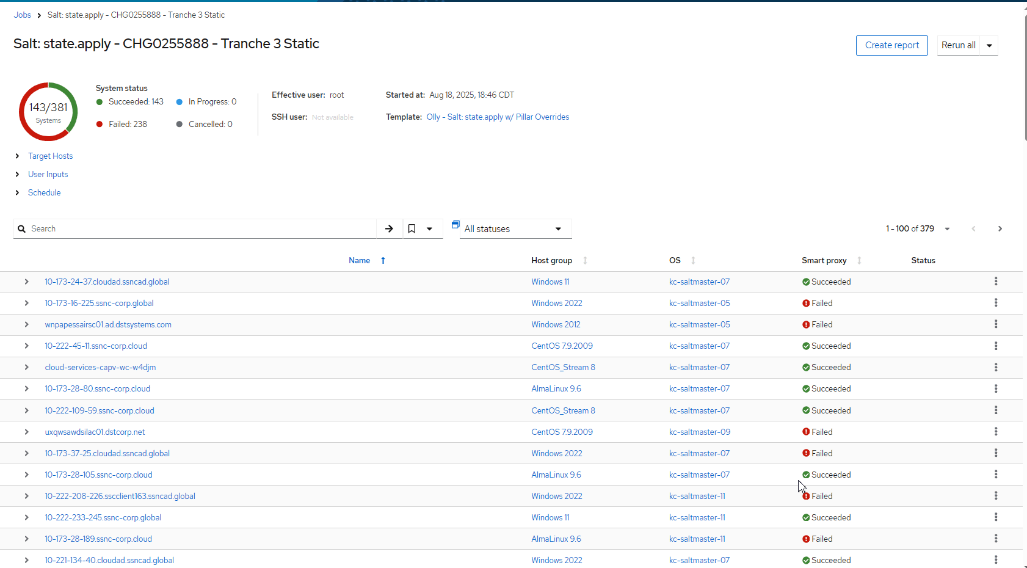The width and height of the screenshot is (1027, 568).
Task: Open kebab menu for 10-173-24-37.cloudad.ssncad.global row
Action: tap(995, 282)
